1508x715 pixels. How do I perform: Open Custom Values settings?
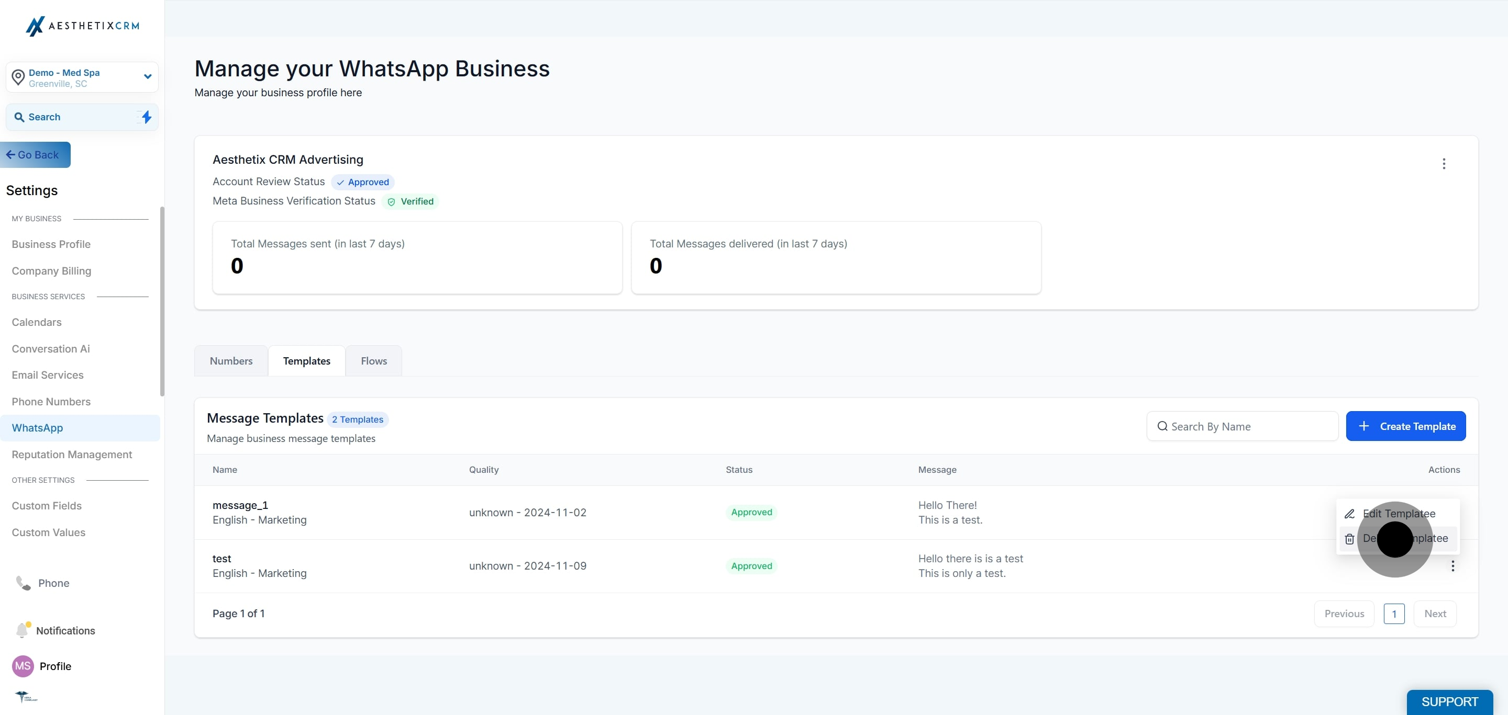coord(49,532)
